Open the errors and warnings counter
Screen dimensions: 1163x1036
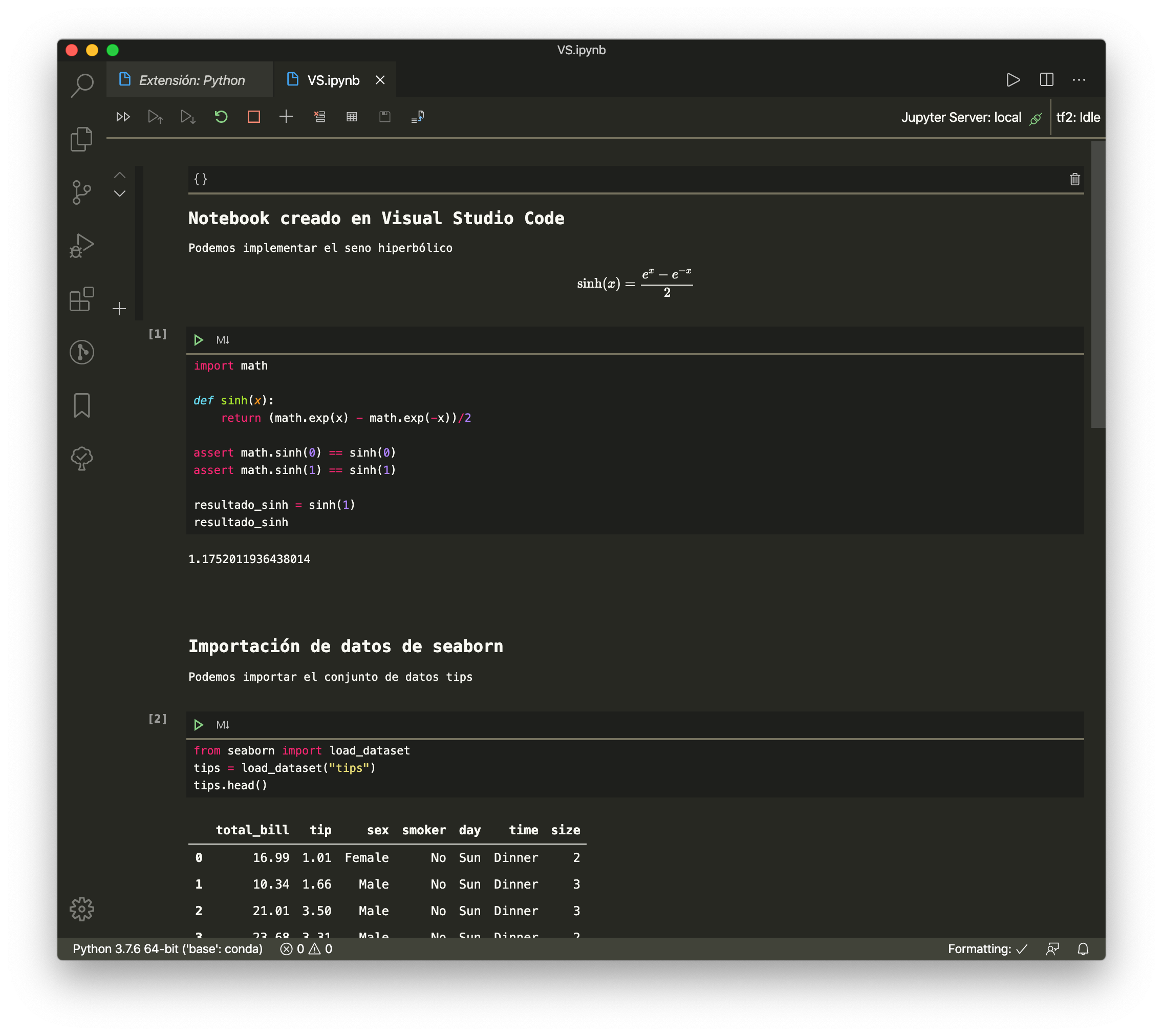[x=306, y=949]
